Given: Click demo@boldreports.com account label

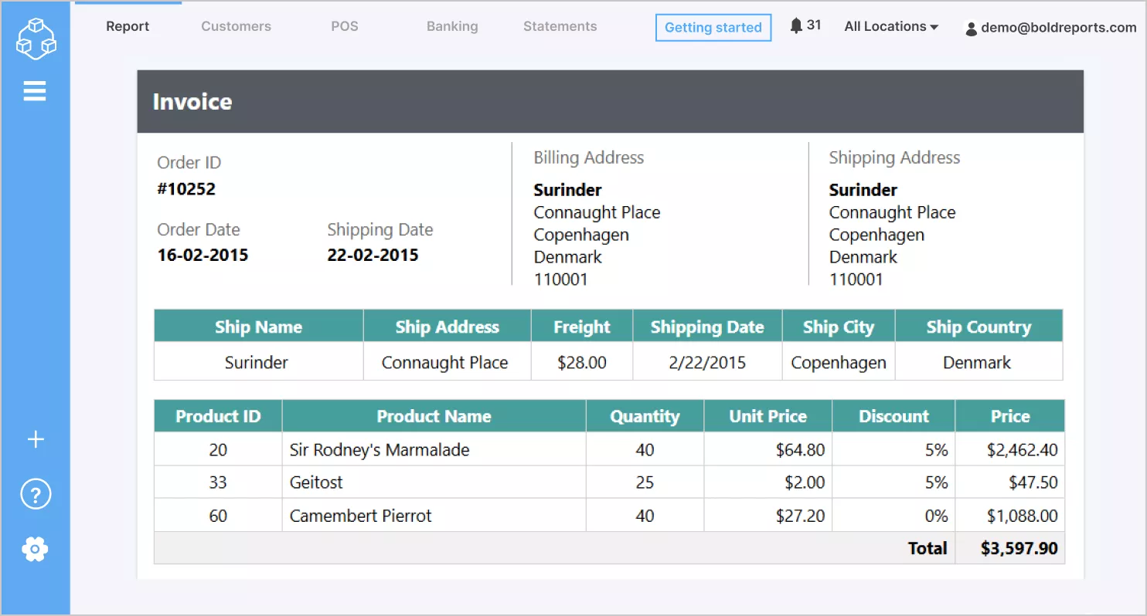Looking at the screenshot, I should (x=1059, y=28).
